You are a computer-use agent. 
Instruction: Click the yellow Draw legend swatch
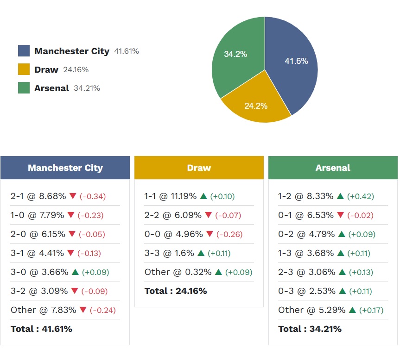24,69
